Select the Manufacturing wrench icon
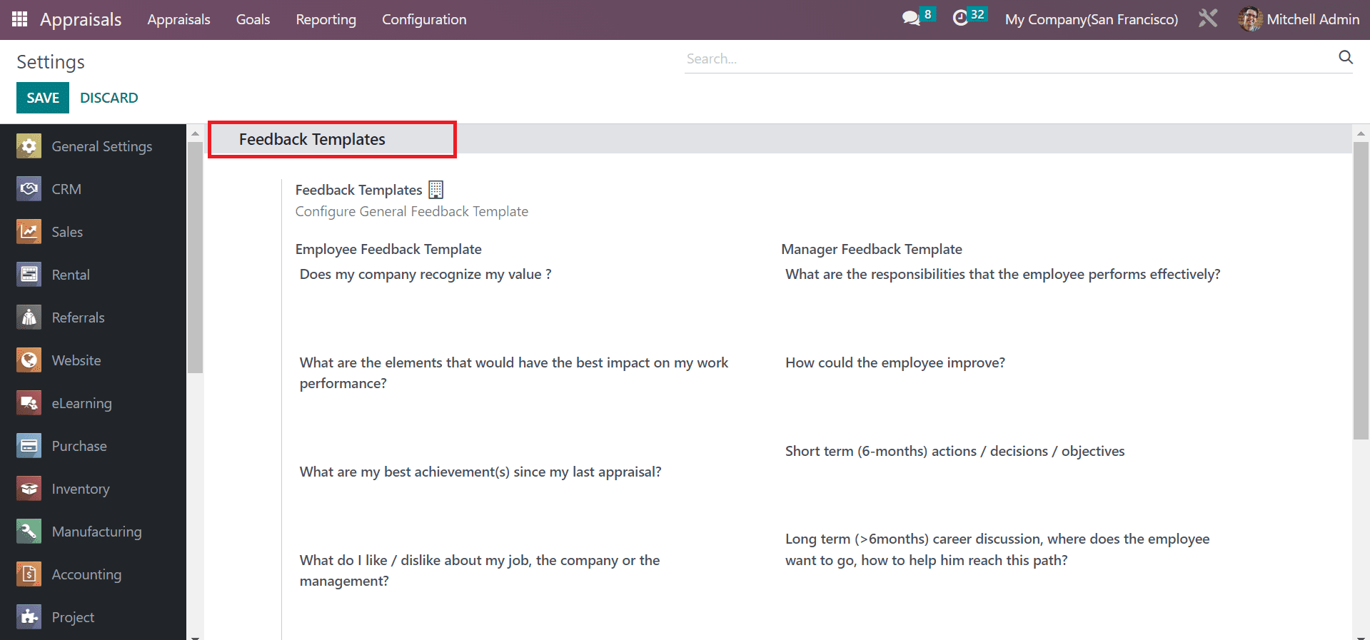This screenshot has height=640, width=1370. [29, 532]
